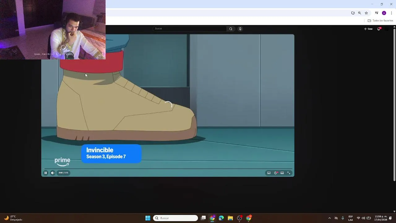Click the video progress bar
The width and height of the screenshot is (396, 223).
(168, 169)
